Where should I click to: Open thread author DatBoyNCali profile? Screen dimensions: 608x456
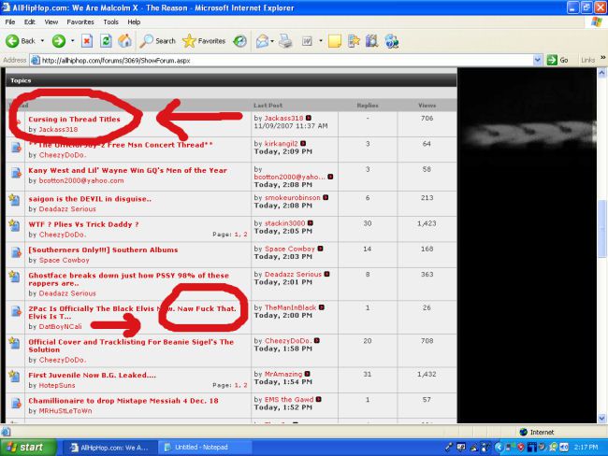60,327
